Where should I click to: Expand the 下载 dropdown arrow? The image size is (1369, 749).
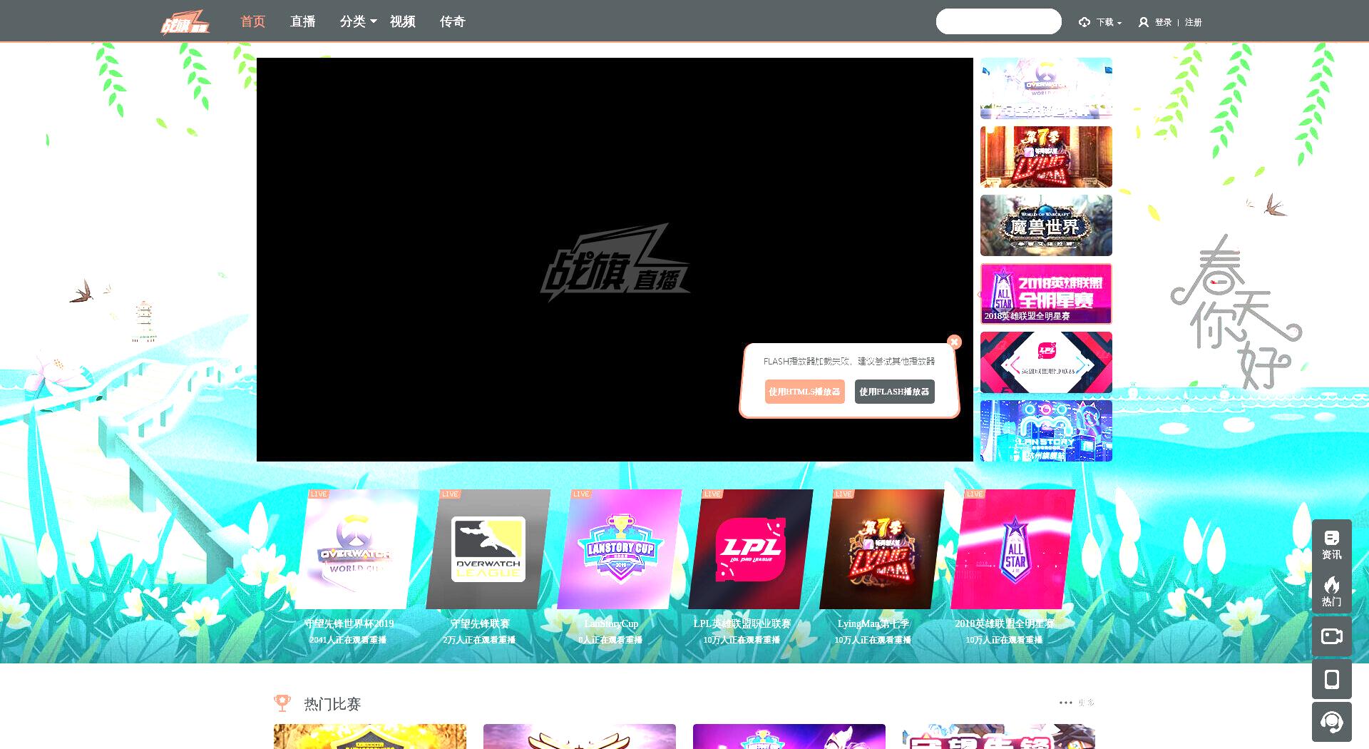tap(1119, 23)
